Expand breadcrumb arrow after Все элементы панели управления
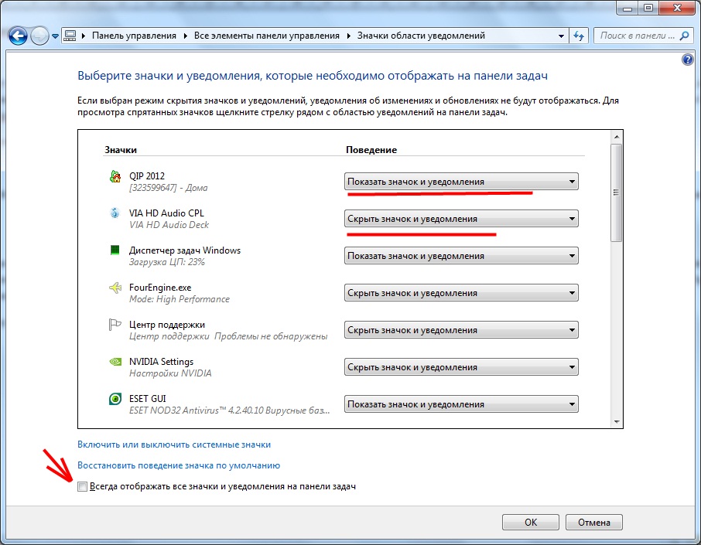This screenshot has height=545, width=701. 348,36
